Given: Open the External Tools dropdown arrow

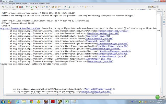Looking at the screenshot, I should [x=38, y=7].
